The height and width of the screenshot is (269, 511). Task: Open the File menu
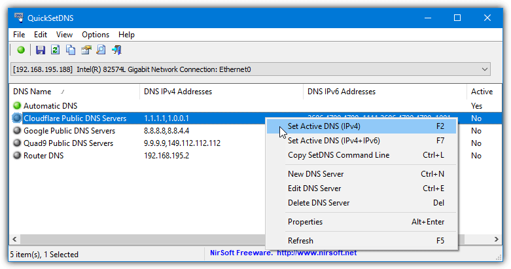click(19, 35)
